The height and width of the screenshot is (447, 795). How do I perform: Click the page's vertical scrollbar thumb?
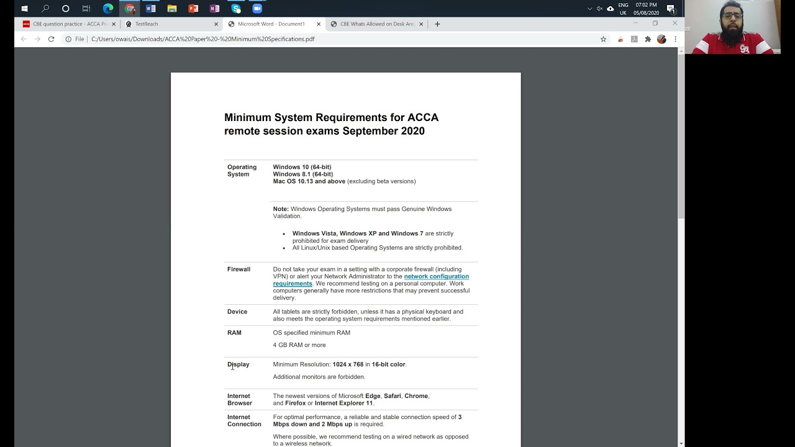pos(681,137)
